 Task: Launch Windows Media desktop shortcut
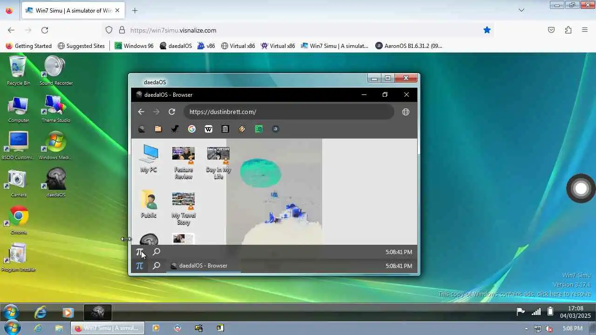tap(55, 146)
